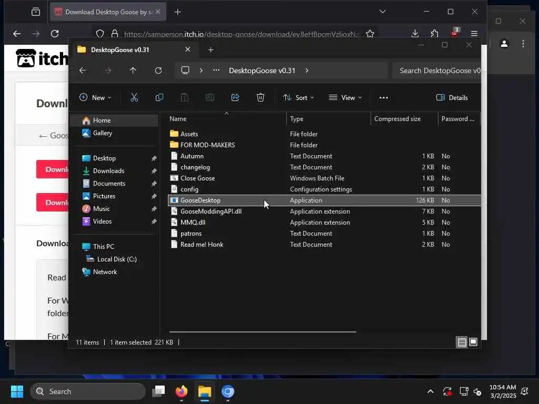Select the FOR MOD-MAKERS folder
Viewport: 539px width, 404px height.
[324, 145]
